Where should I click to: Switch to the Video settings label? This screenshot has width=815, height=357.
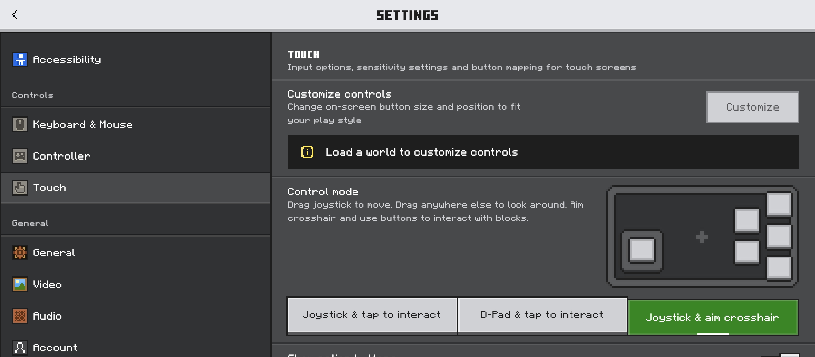pyautogui.click(x=47, y=284)
